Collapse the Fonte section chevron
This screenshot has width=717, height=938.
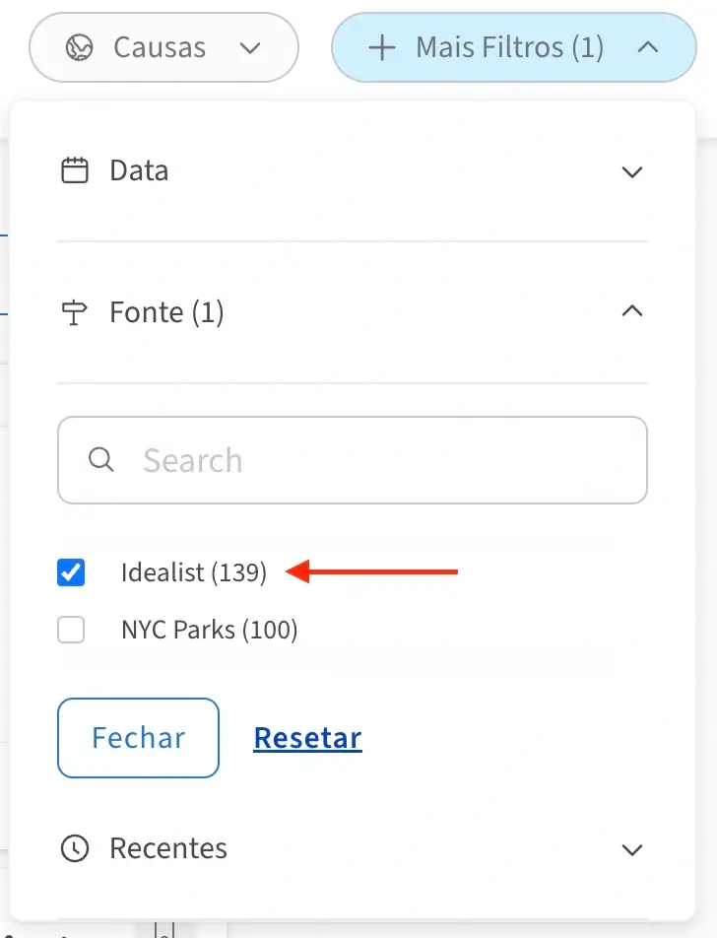632,312
